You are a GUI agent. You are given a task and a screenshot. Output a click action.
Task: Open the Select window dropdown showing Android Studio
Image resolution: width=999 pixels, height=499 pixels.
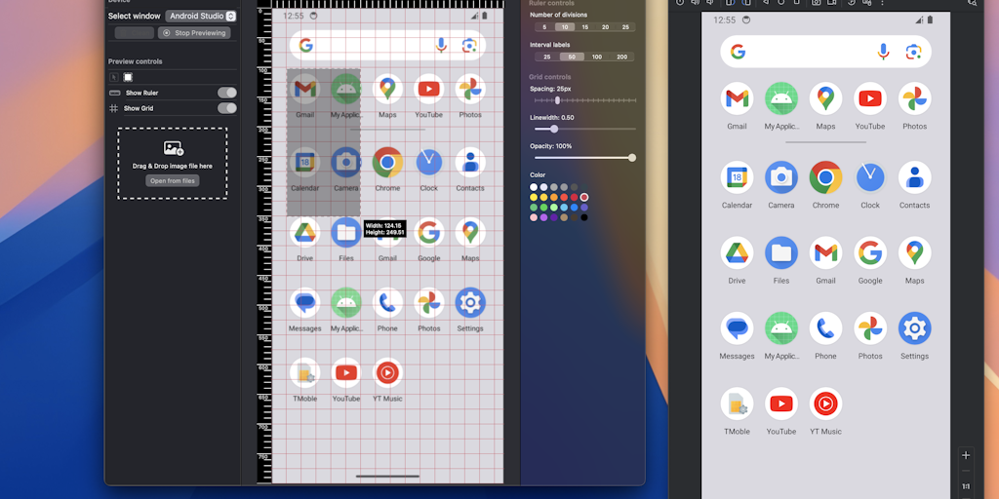pyautogui.click(x=201, y=16)
